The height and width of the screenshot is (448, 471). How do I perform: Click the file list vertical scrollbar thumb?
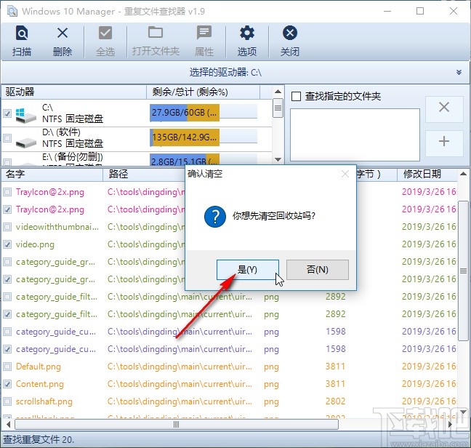(x=463, y=271)
